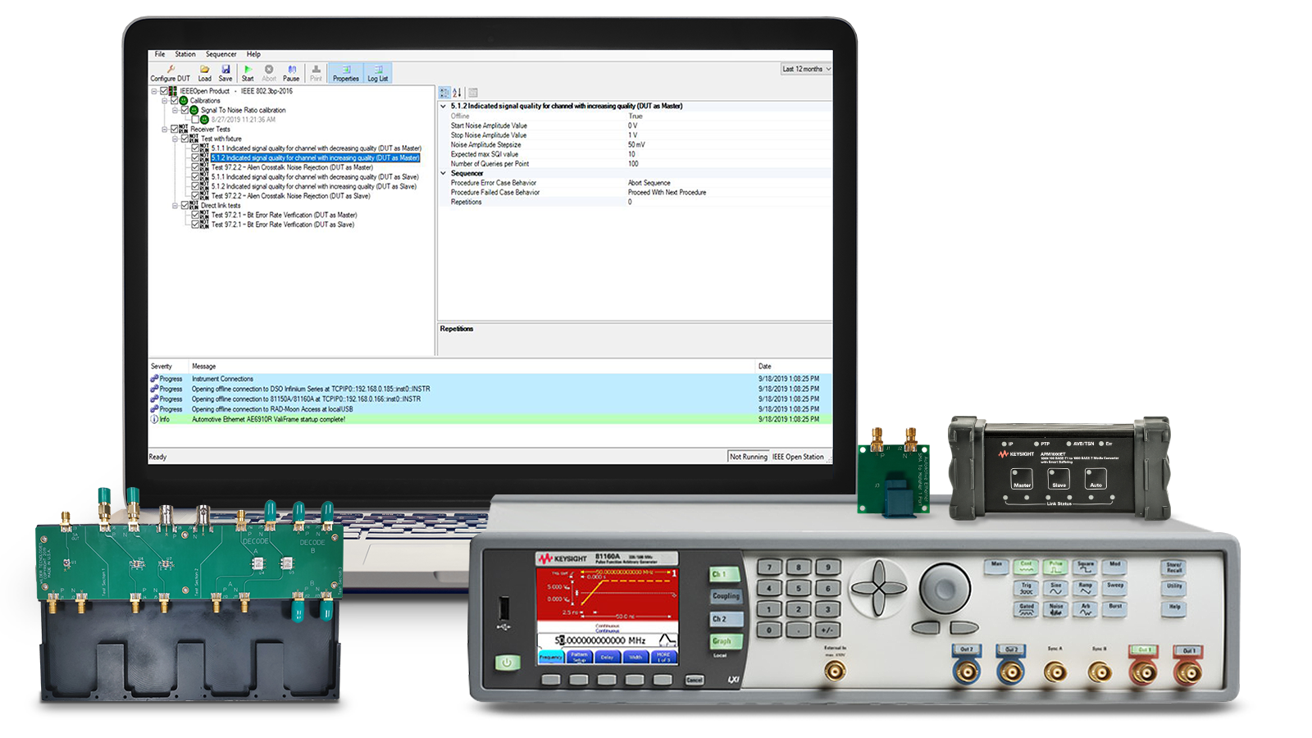Sort the property grid alphabetically
This screenshot has width=1312, height=738.
click(x=458, y=93)
